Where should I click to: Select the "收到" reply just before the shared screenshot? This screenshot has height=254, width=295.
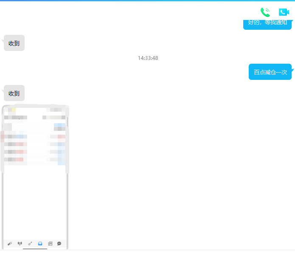14,93
